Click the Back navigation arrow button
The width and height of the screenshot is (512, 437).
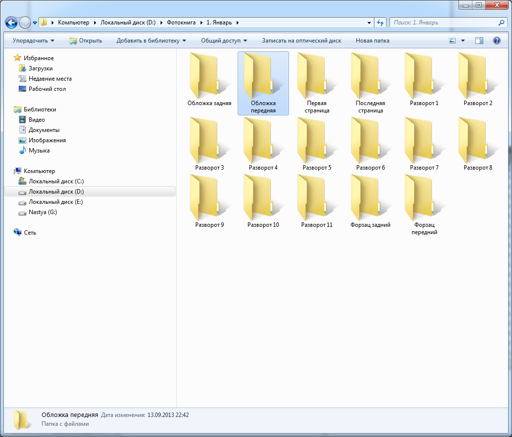pos(11,22)
